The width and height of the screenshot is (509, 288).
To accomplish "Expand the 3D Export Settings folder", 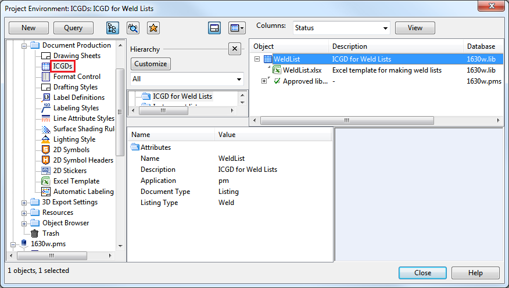I will pyautogui.click(x=24, y=203).
